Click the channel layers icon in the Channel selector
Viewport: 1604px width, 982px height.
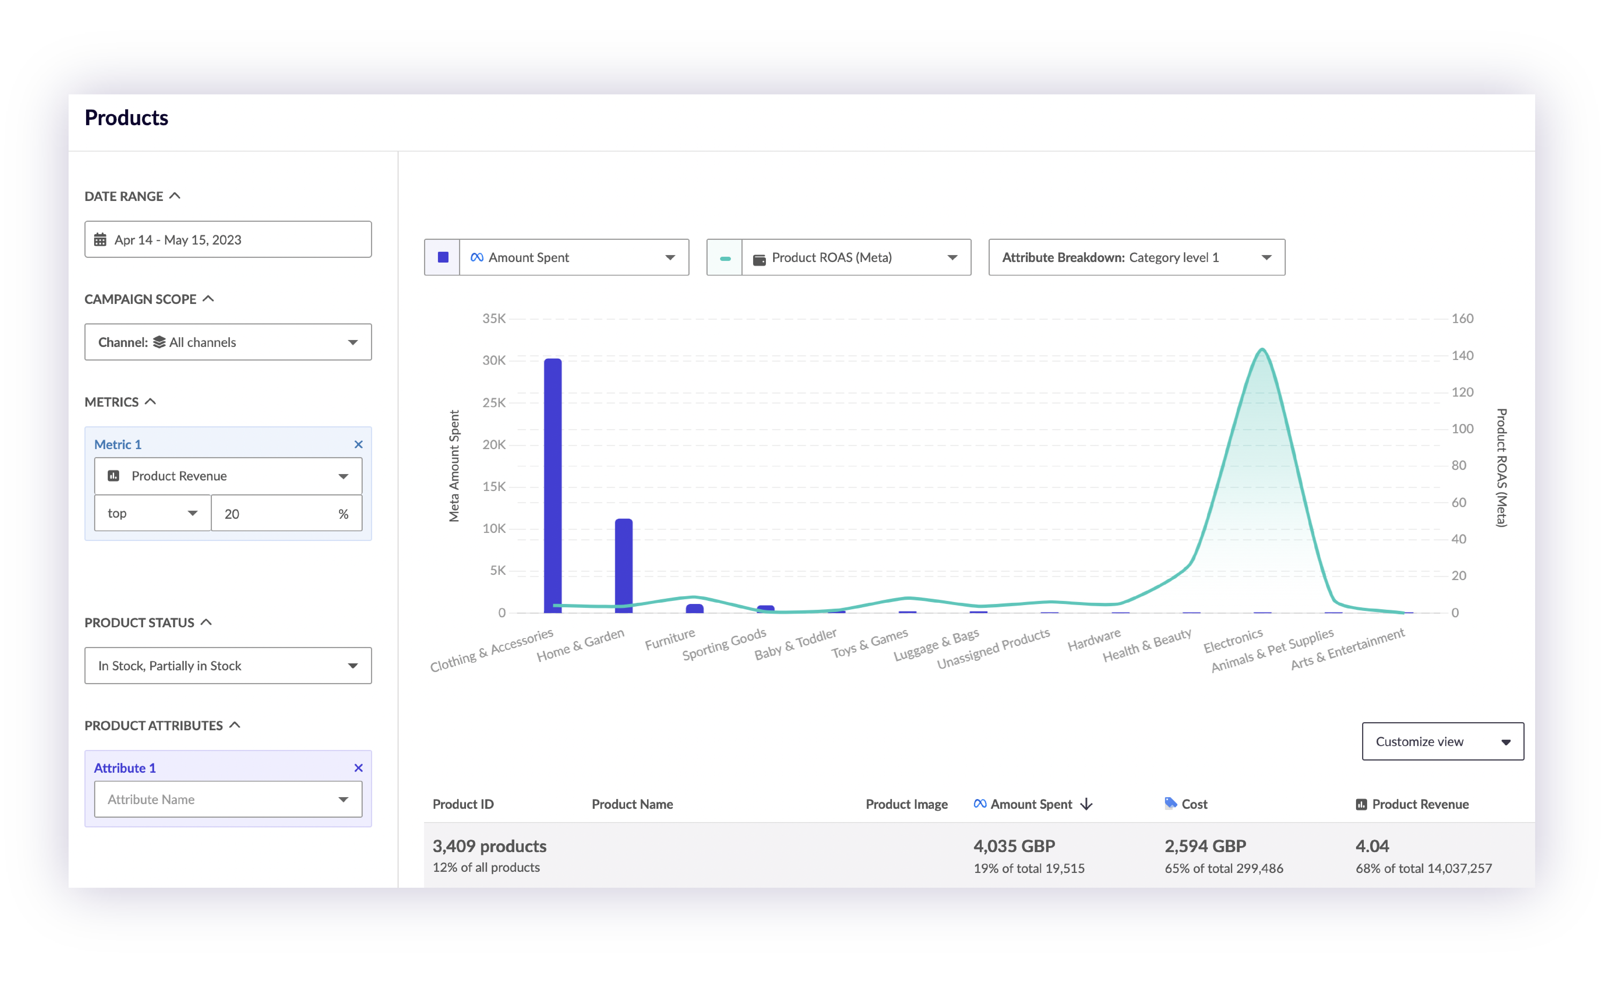[x=159, y=342]
